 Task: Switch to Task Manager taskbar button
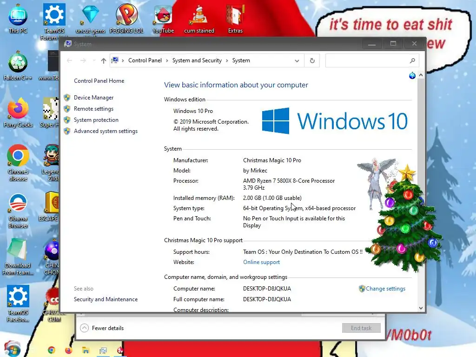coord(103,350)
